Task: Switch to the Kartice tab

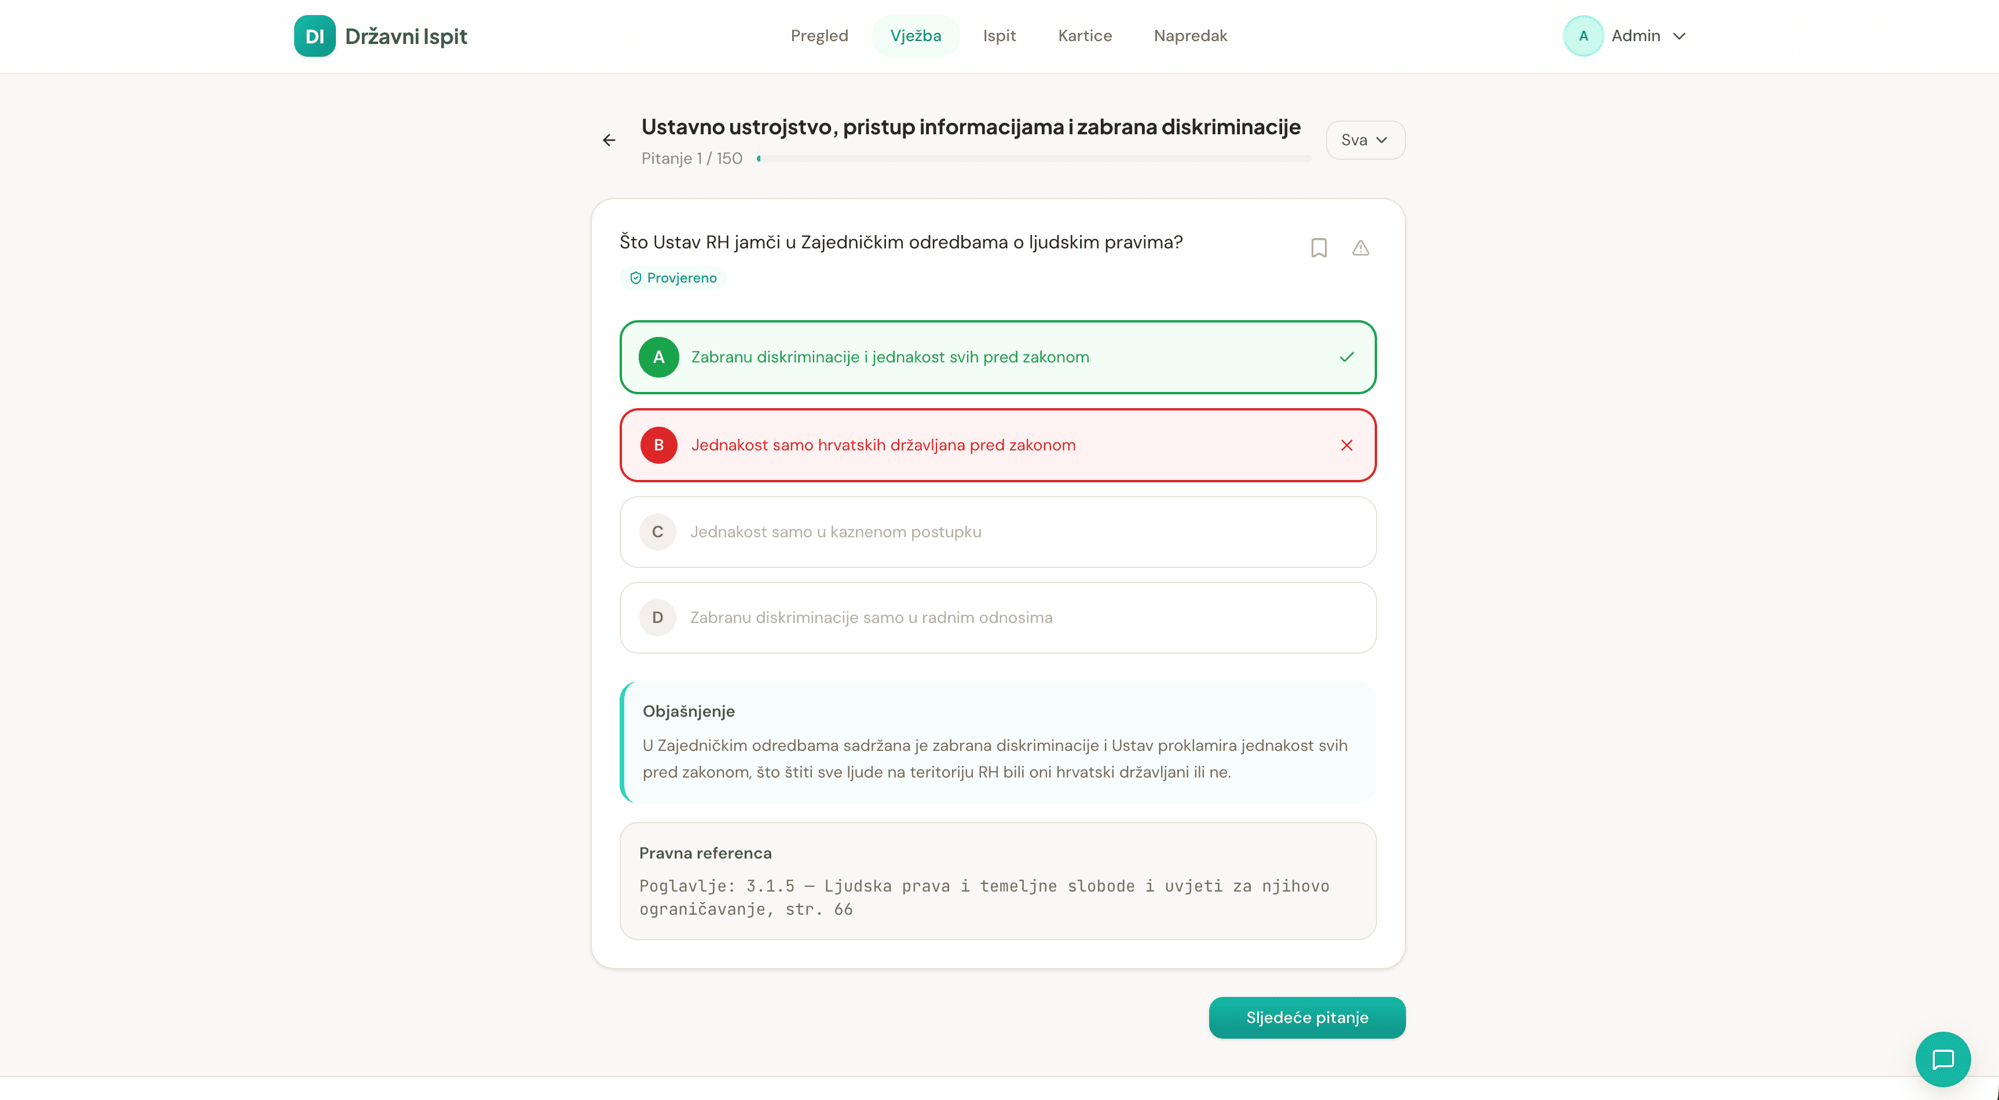Action: (1084, 36)
